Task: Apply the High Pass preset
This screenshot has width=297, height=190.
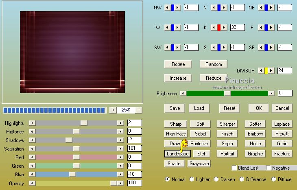Action: (x=176, y=134)
